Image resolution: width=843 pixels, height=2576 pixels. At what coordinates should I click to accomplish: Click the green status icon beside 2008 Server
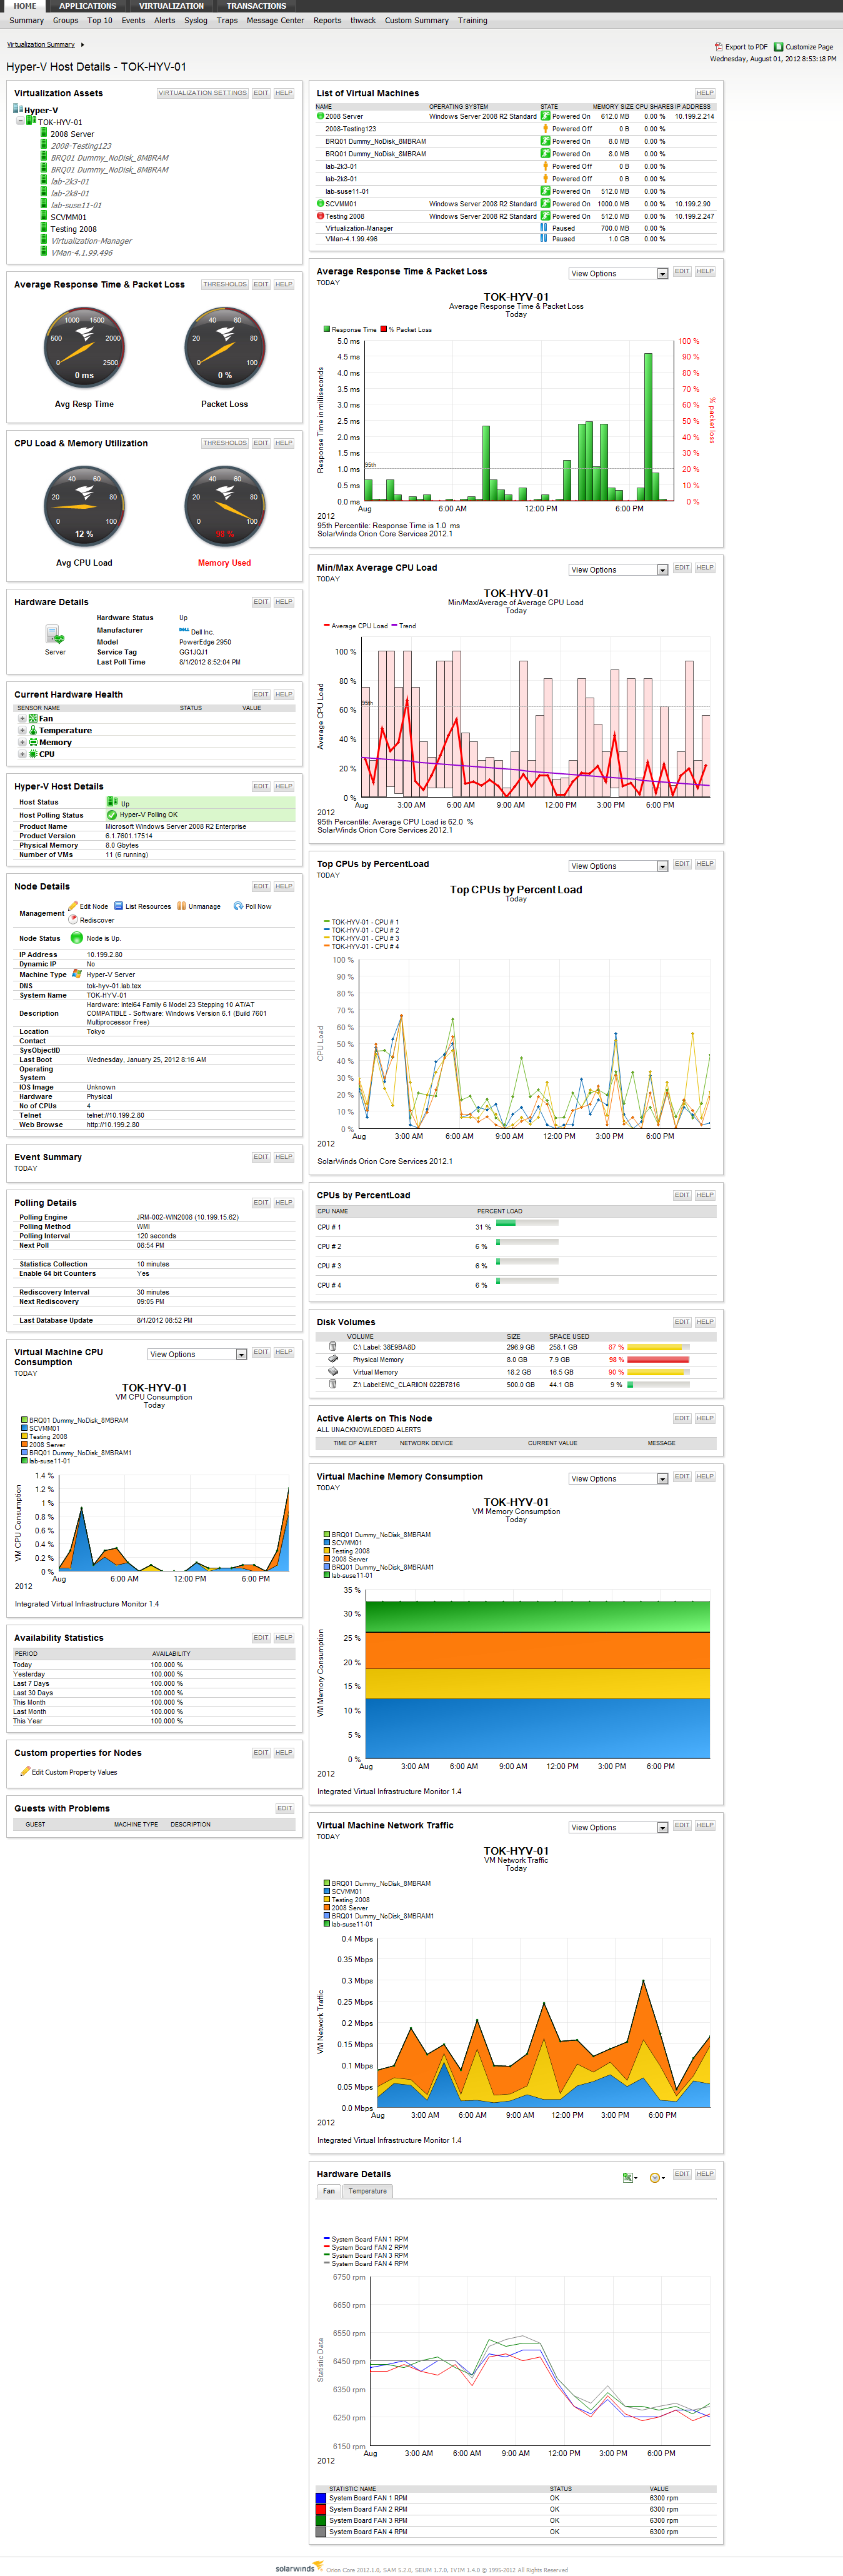coord(320,116)
